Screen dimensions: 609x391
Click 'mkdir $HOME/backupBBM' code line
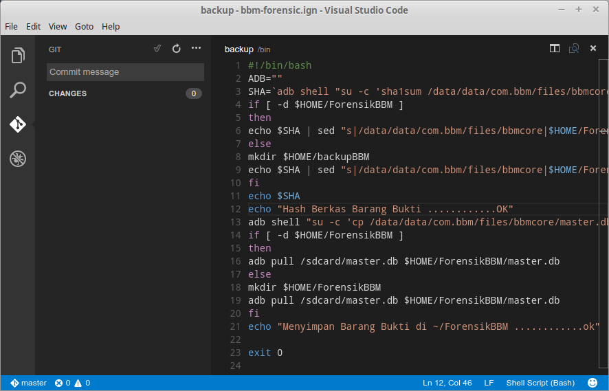point(309,157)
